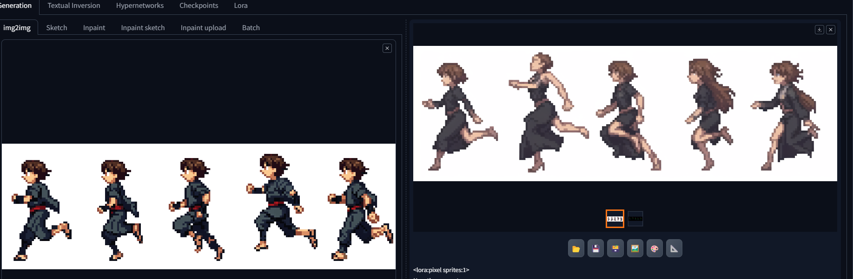Remove the img2img input image

[x=387, y=48]
